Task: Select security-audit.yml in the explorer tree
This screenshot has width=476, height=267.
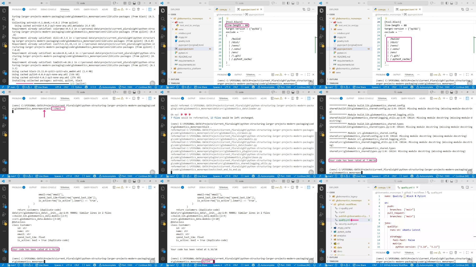Action: [x=347, y=224]
